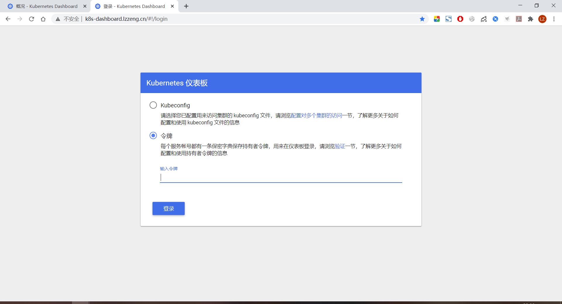Reload the current page

pos(32,19)
